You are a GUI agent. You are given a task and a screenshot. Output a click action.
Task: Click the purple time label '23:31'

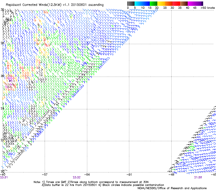4,177
